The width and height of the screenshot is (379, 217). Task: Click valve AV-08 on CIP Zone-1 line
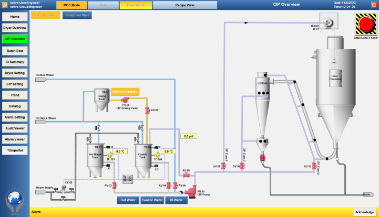[223, 166]
